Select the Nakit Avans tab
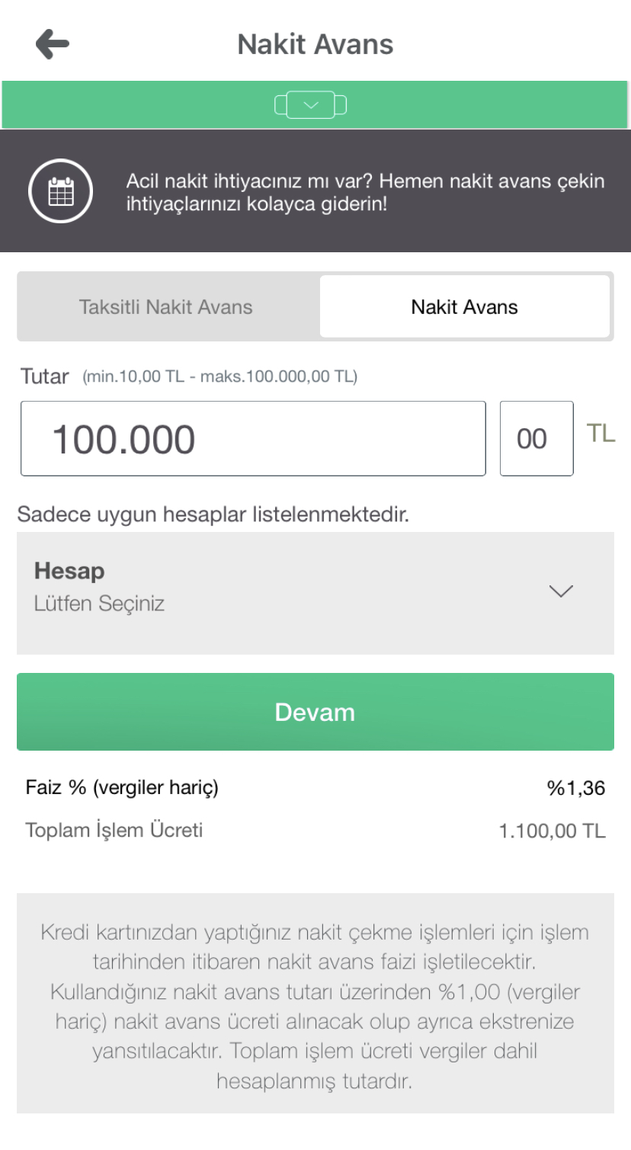This screenshot has height=1150, width=631. (465, 307)
